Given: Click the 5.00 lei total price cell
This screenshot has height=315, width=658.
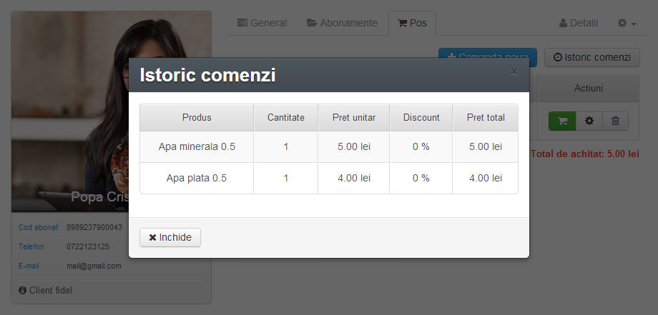Looking at the screenshot, I should point(486,147).
